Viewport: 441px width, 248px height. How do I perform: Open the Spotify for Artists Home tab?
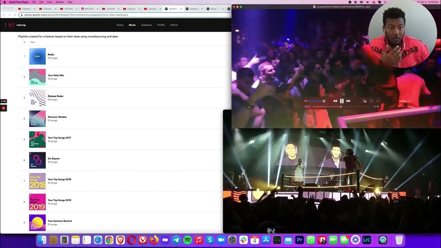[x=120, y=25]
